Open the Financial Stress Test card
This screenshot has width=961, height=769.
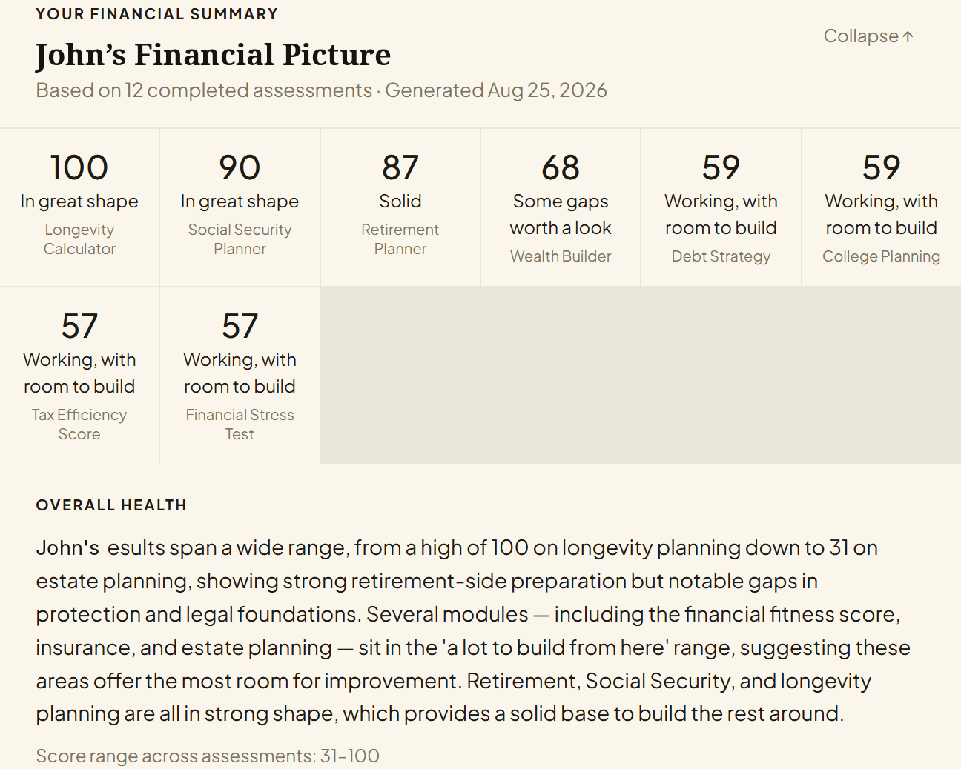click(x=240, y=376)
